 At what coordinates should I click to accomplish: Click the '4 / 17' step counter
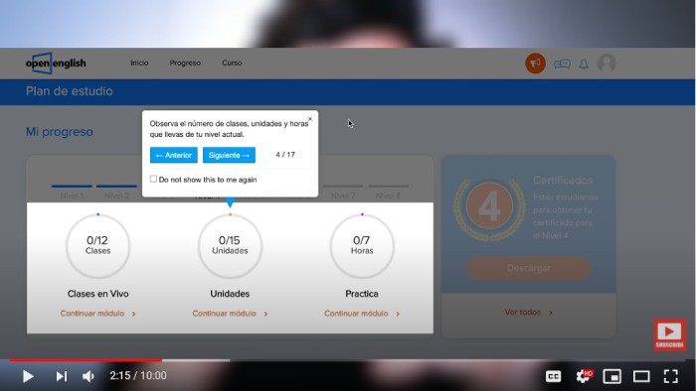285,155
